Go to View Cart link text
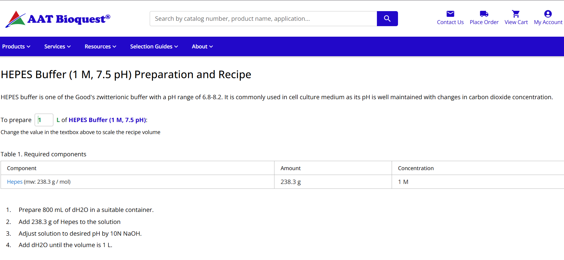The height and width of the screenshot is (260, 564). (x=516, y=22)
